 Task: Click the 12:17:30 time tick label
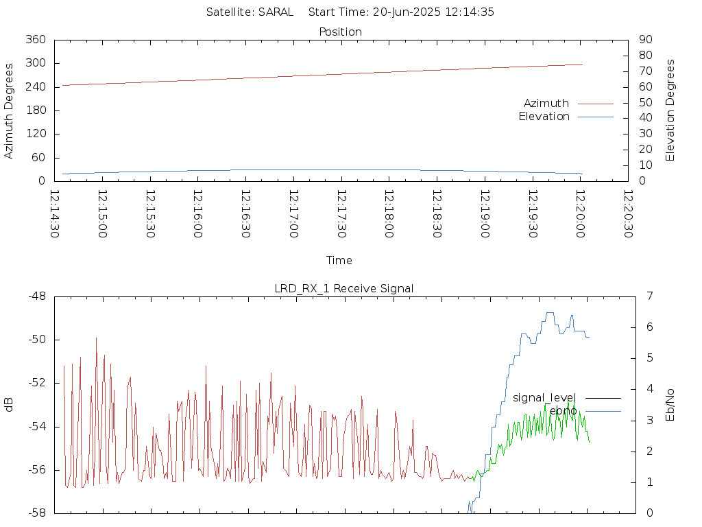(341, 214)
